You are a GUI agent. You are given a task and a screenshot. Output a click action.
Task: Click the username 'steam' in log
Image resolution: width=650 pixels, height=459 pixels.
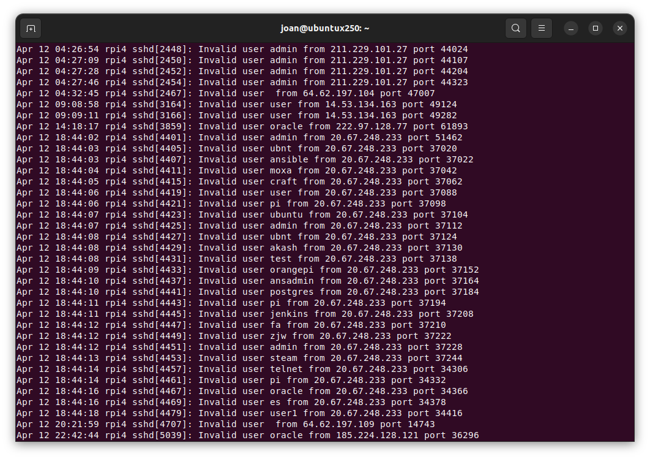click(x=283, y=358)
